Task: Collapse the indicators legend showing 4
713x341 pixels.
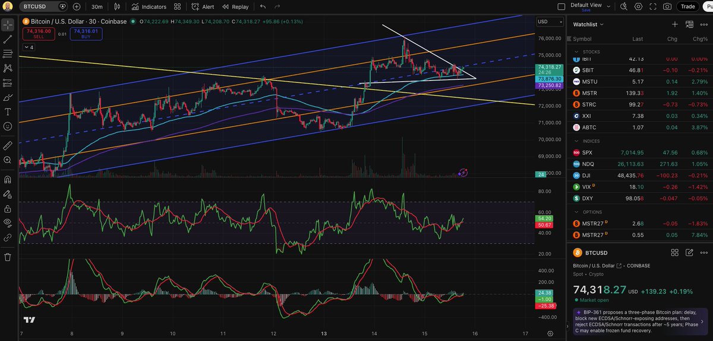Action: pos(29,47)
